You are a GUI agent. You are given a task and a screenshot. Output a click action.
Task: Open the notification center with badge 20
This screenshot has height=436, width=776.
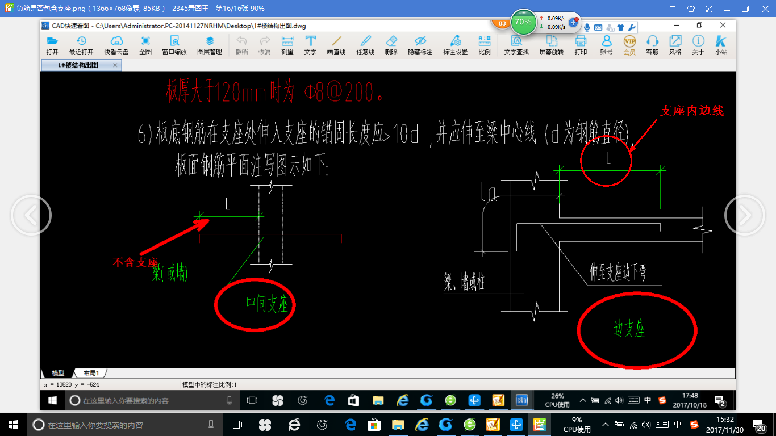point(758,424)
